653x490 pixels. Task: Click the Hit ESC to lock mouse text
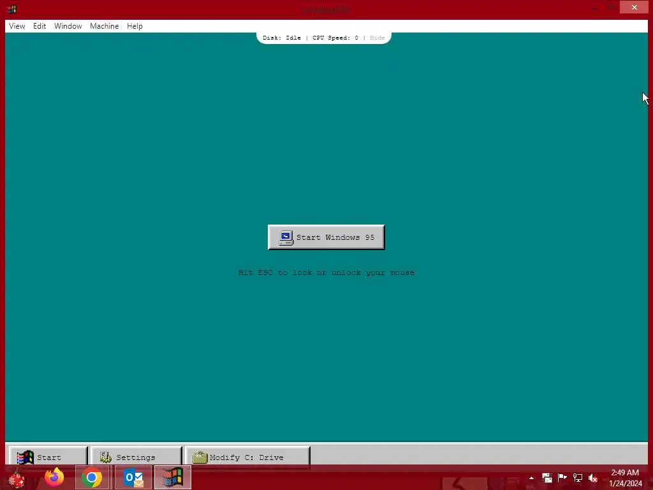326,272
